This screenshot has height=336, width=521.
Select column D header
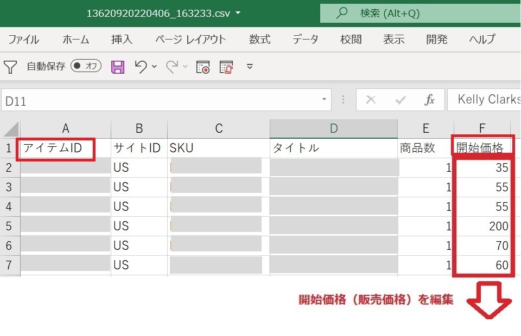tap(334, 128)
